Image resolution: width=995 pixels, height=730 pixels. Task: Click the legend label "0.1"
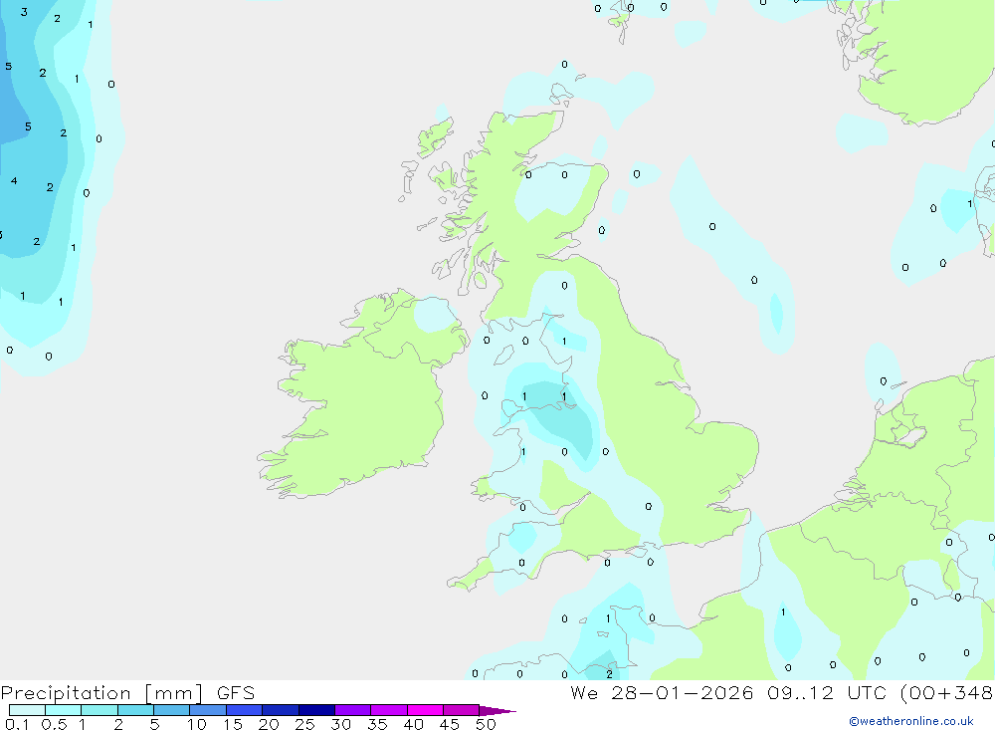tap(17, 724)
